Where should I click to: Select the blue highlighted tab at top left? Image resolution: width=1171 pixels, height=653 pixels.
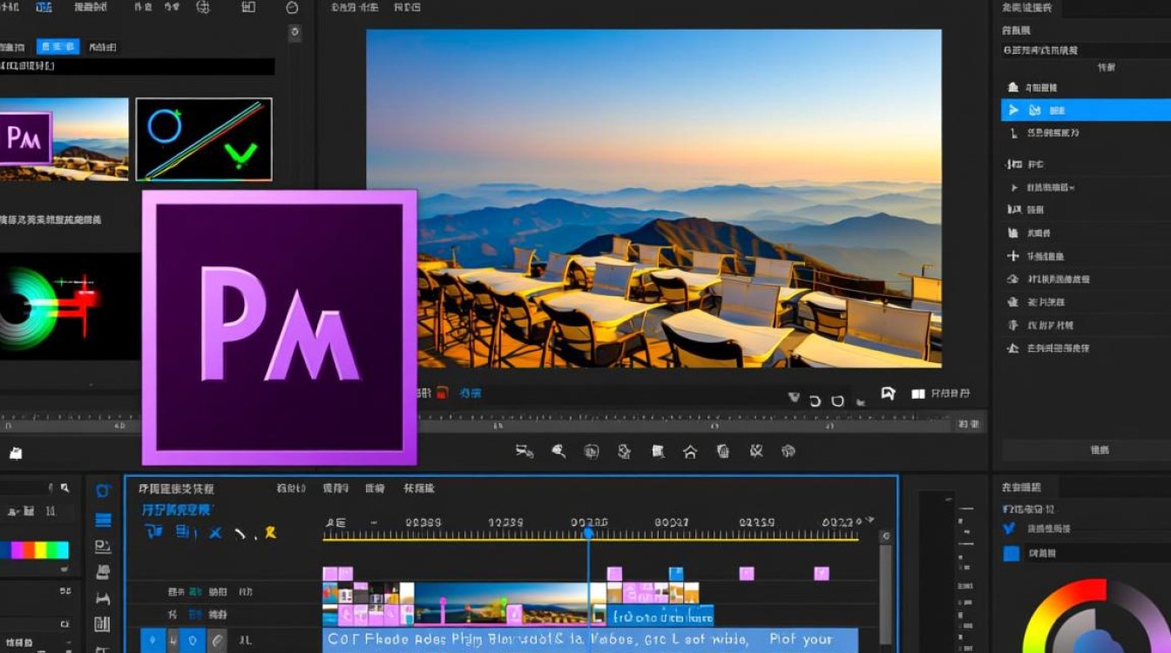pyautogui.click(x=58, y=47)
